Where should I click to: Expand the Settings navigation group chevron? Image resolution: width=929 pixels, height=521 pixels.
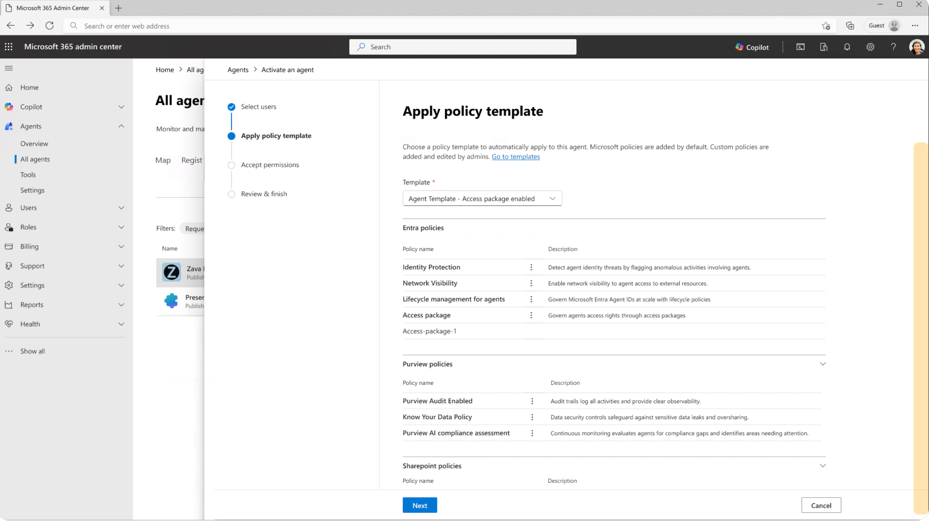121,285
